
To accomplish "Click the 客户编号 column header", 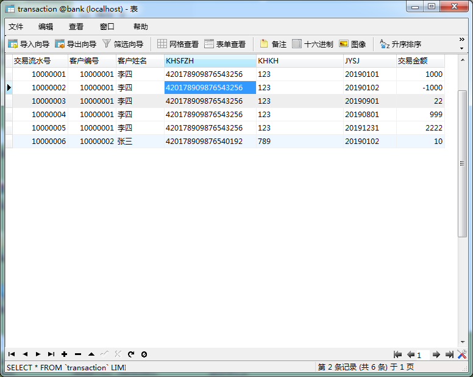I will tap(92, 60).
